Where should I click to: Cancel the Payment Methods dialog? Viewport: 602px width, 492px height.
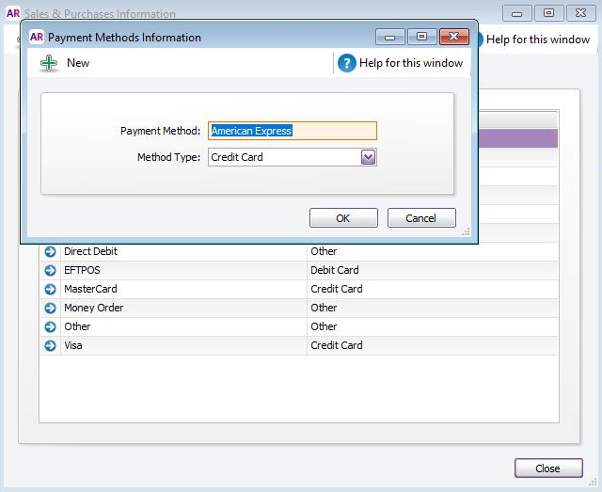421,218
